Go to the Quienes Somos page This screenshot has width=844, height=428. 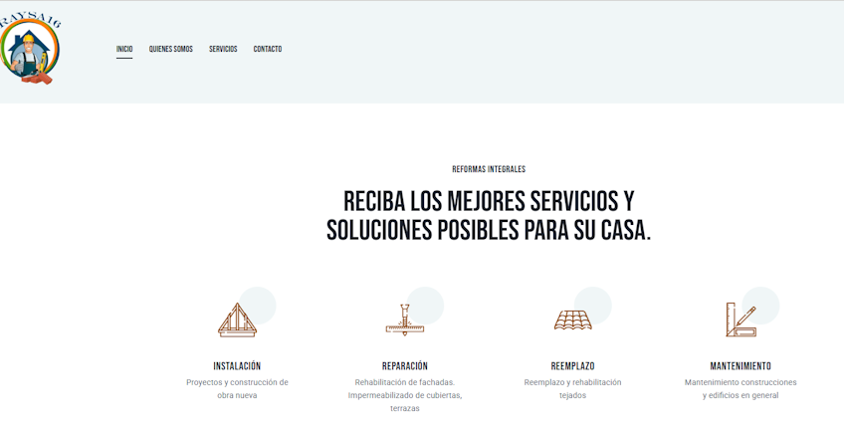click(x=170, y=49)
